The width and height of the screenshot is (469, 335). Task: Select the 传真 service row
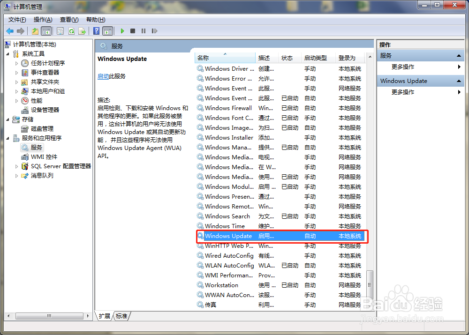pos(280,305)
